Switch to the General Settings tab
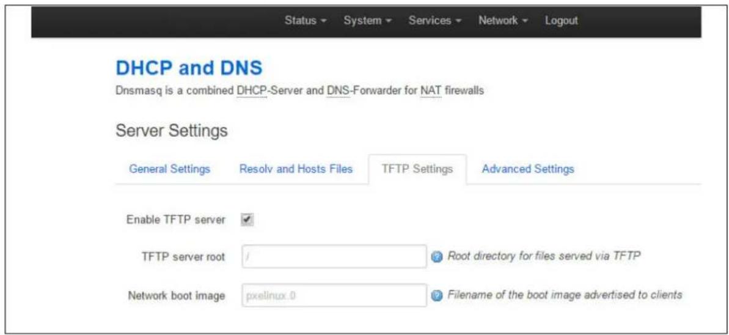729x335 pixels. coord(169,169)
